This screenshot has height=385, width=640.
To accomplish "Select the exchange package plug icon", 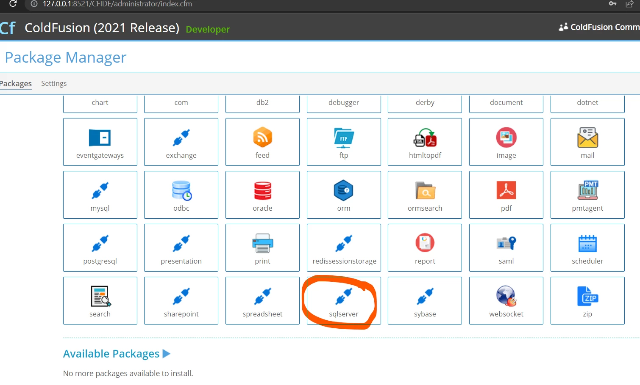I will coord(181,137).
